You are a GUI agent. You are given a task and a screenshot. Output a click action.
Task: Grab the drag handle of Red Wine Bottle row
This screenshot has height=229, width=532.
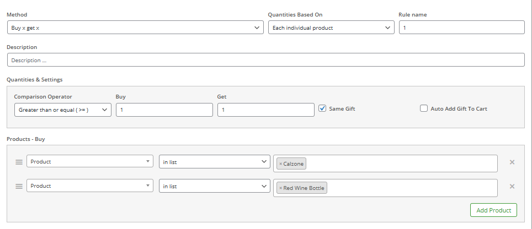pos(19,187)
